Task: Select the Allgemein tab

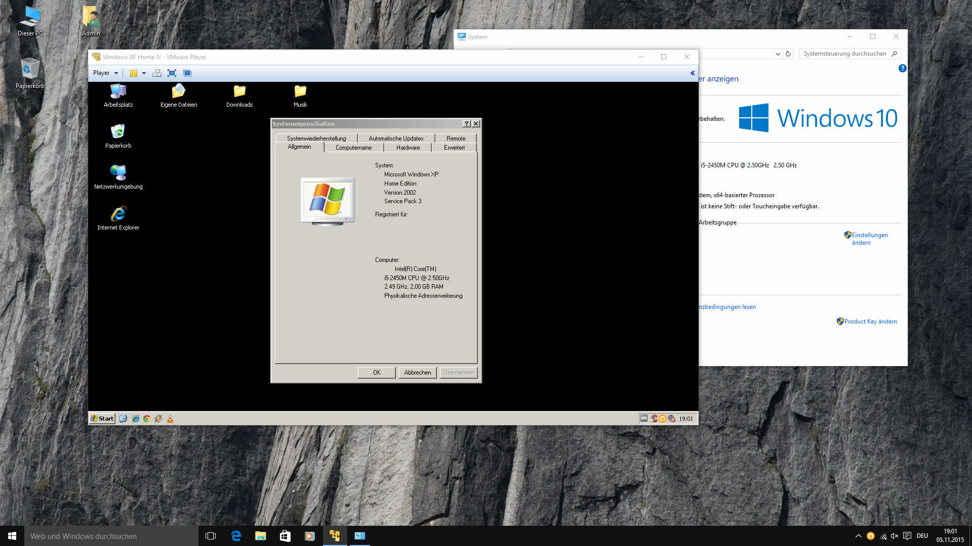Action: click(300, 147)
